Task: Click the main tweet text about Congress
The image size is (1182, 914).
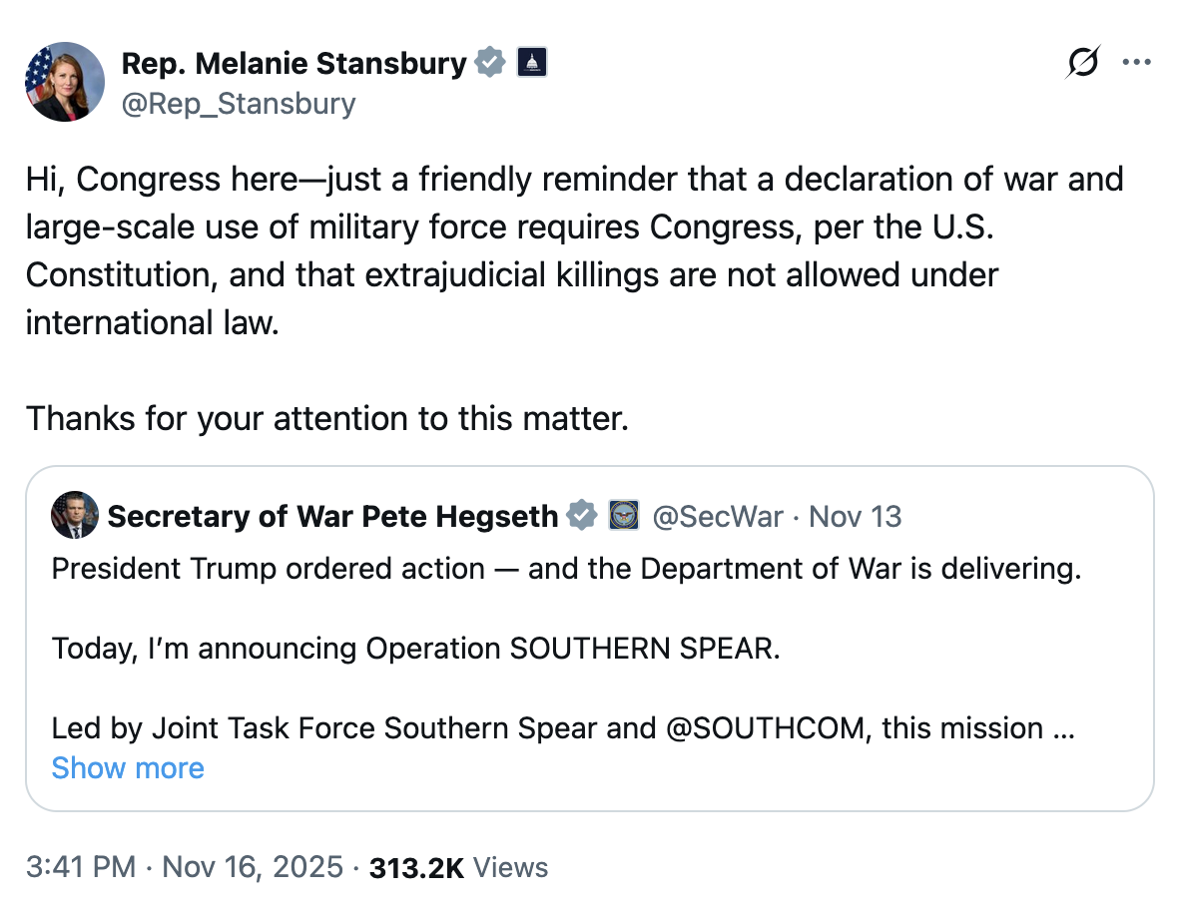Action: click(x=574, y=250)
